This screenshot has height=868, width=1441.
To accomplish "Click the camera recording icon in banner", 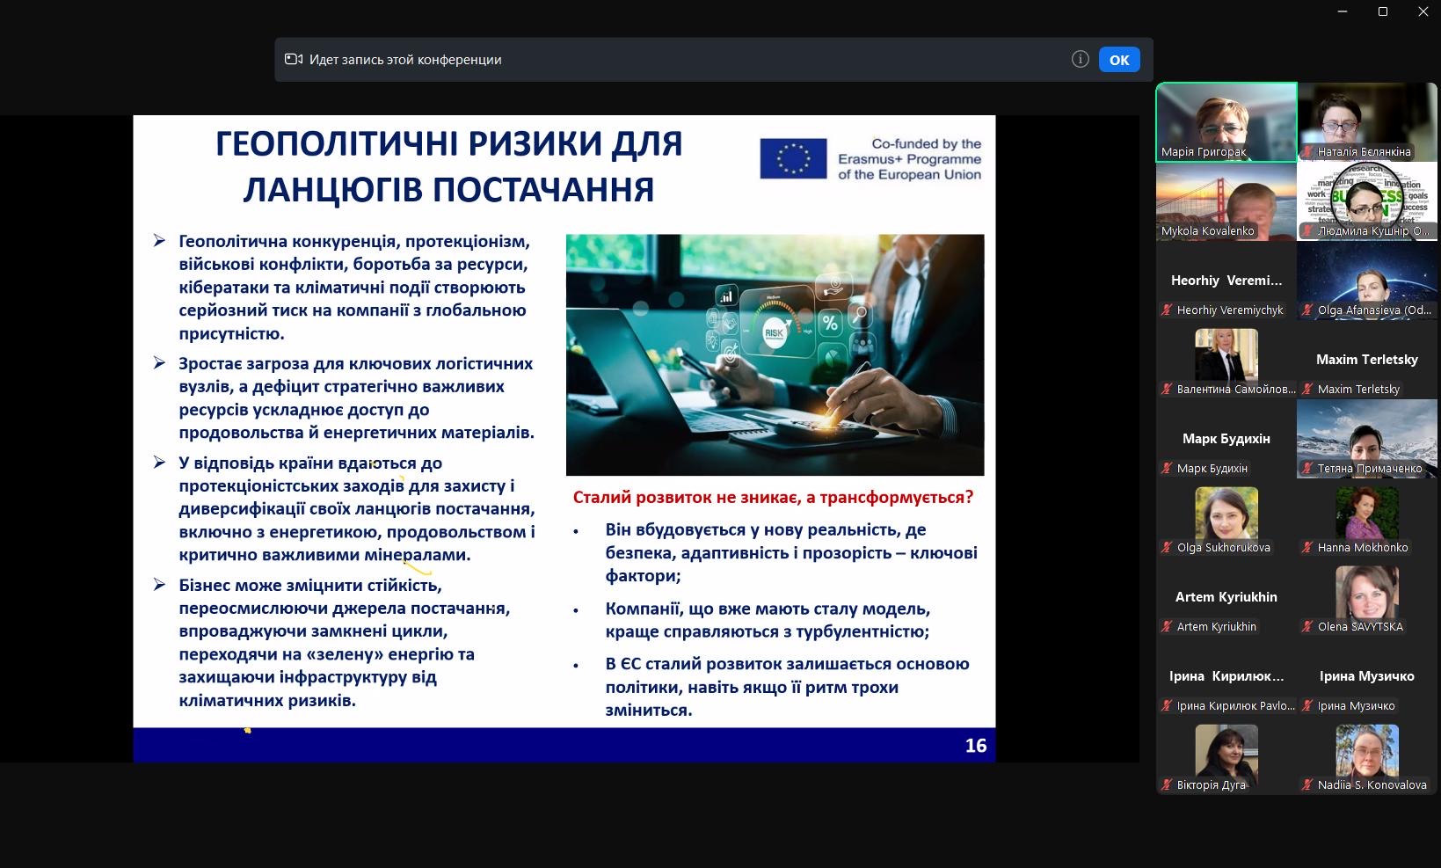I will pyautogui.click(x=294, y=59).
